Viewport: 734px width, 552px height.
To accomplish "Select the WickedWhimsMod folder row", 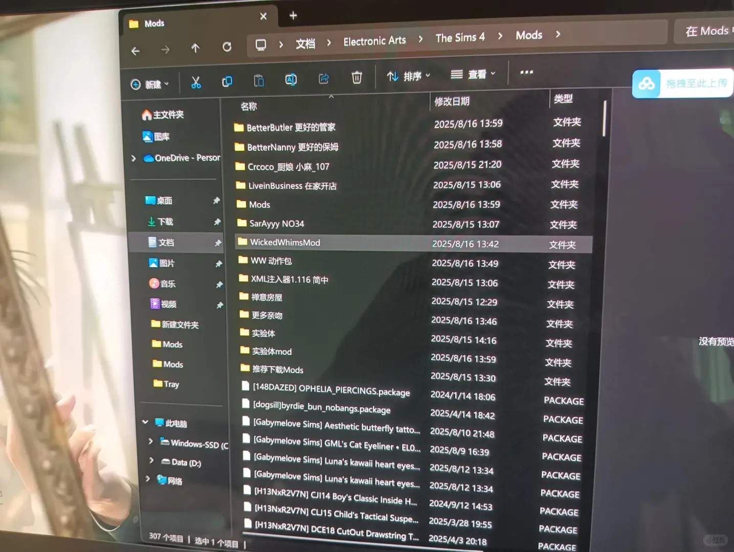I will (413, 244).
